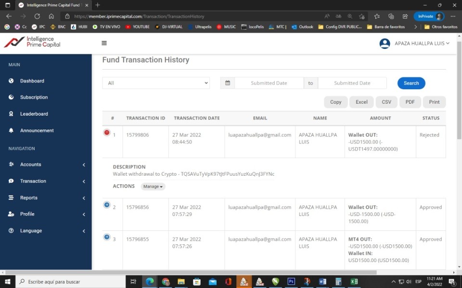Expand the Reports navigation section

pos(47,198)
